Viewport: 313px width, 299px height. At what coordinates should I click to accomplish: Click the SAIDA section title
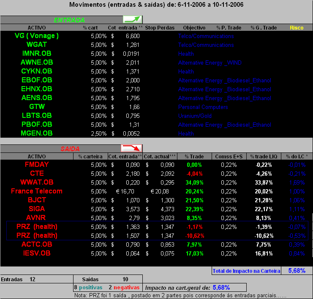(70, 149)
